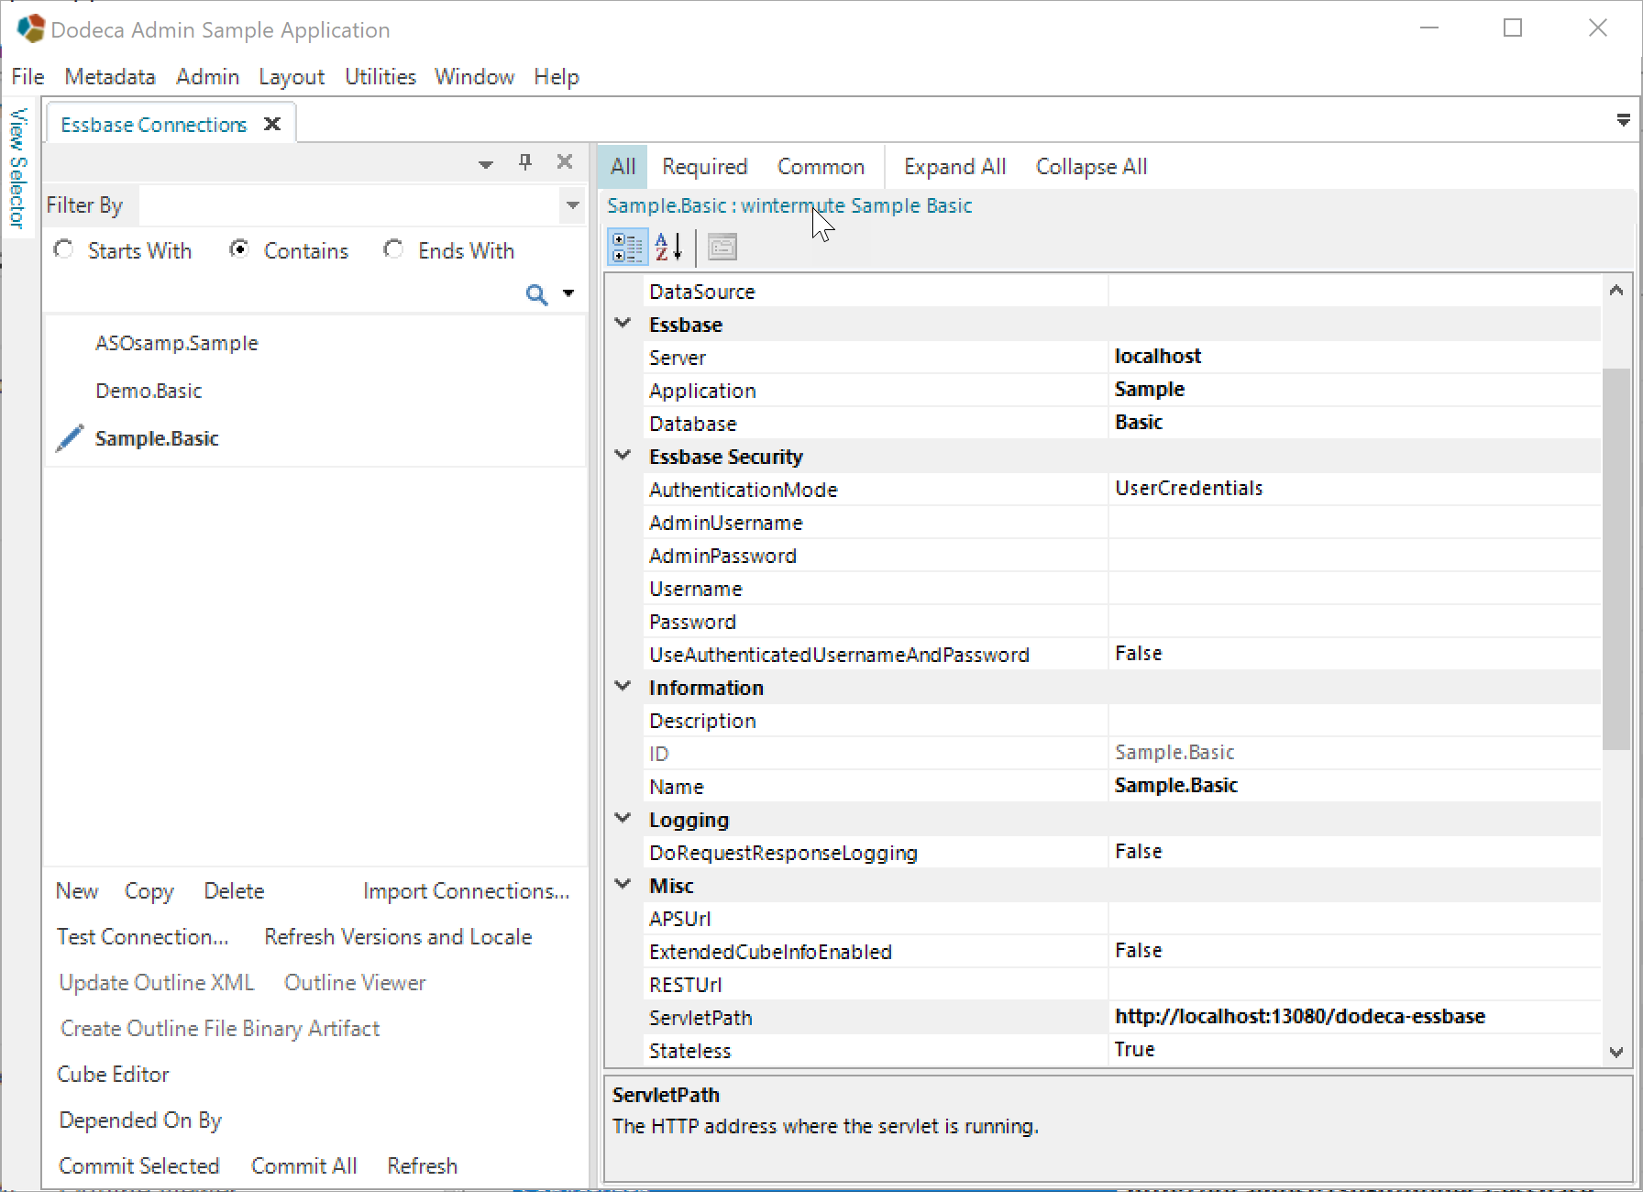Click Commit All
1643x1192 pixels.
(303, 1166)
